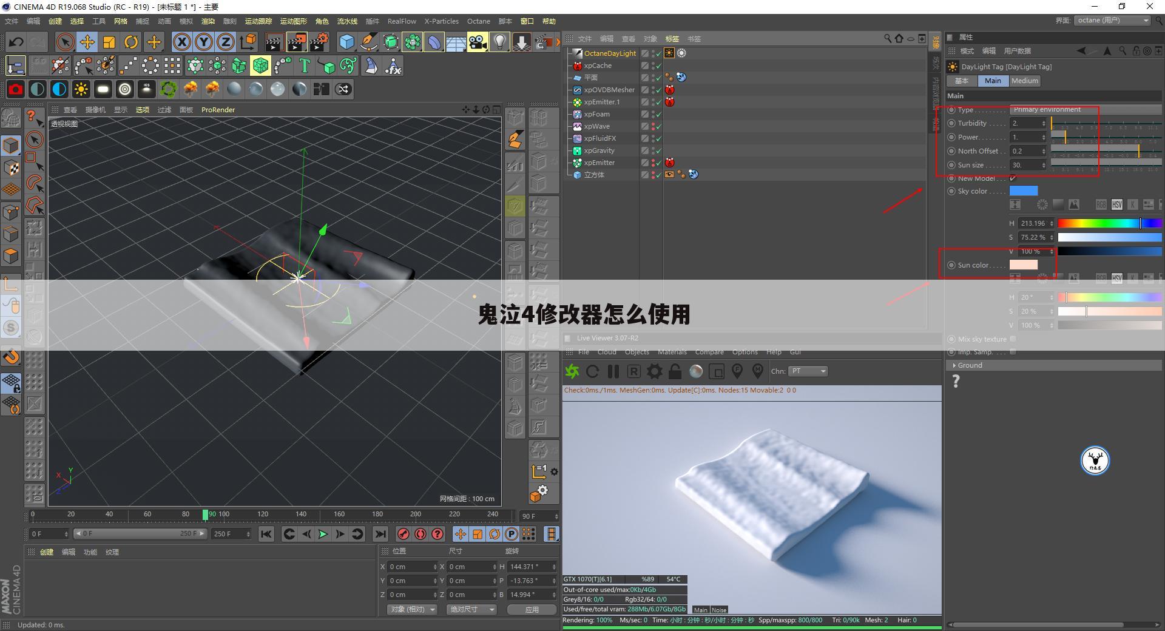Toggle the Sky color animation dot
This screenshot has width=1165, height=631.
(951, 191)
